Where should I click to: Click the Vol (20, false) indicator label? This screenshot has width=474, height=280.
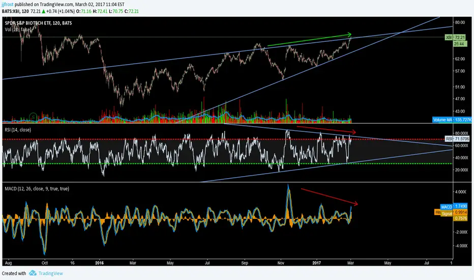pyautogui.click(x=17, y=30)
